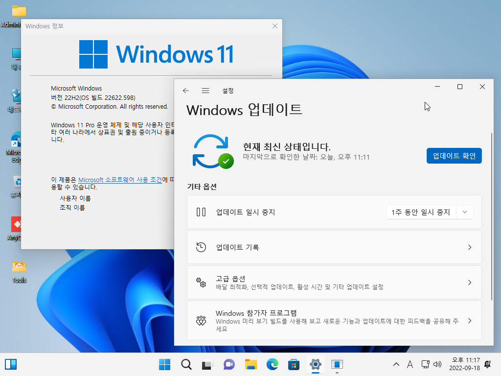Switch to the winver taskbar icon

[x=337, y=364]
